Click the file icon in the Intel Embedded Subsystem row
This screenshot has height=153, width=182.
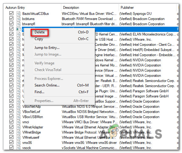pos(19,50)
